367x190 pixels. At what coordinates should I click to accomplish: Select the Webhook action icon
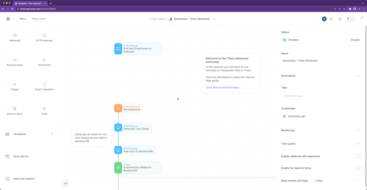click(x=15, y=36)
